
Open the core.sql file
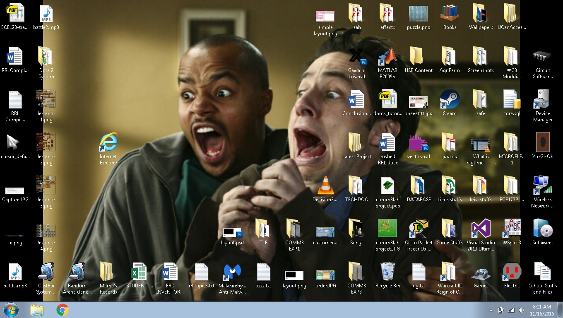click(x=512, y=100)
